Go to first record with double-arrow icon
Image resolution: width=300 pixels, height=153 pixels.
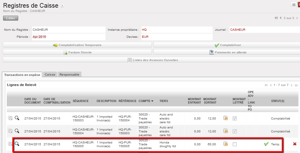click(276, 18)
